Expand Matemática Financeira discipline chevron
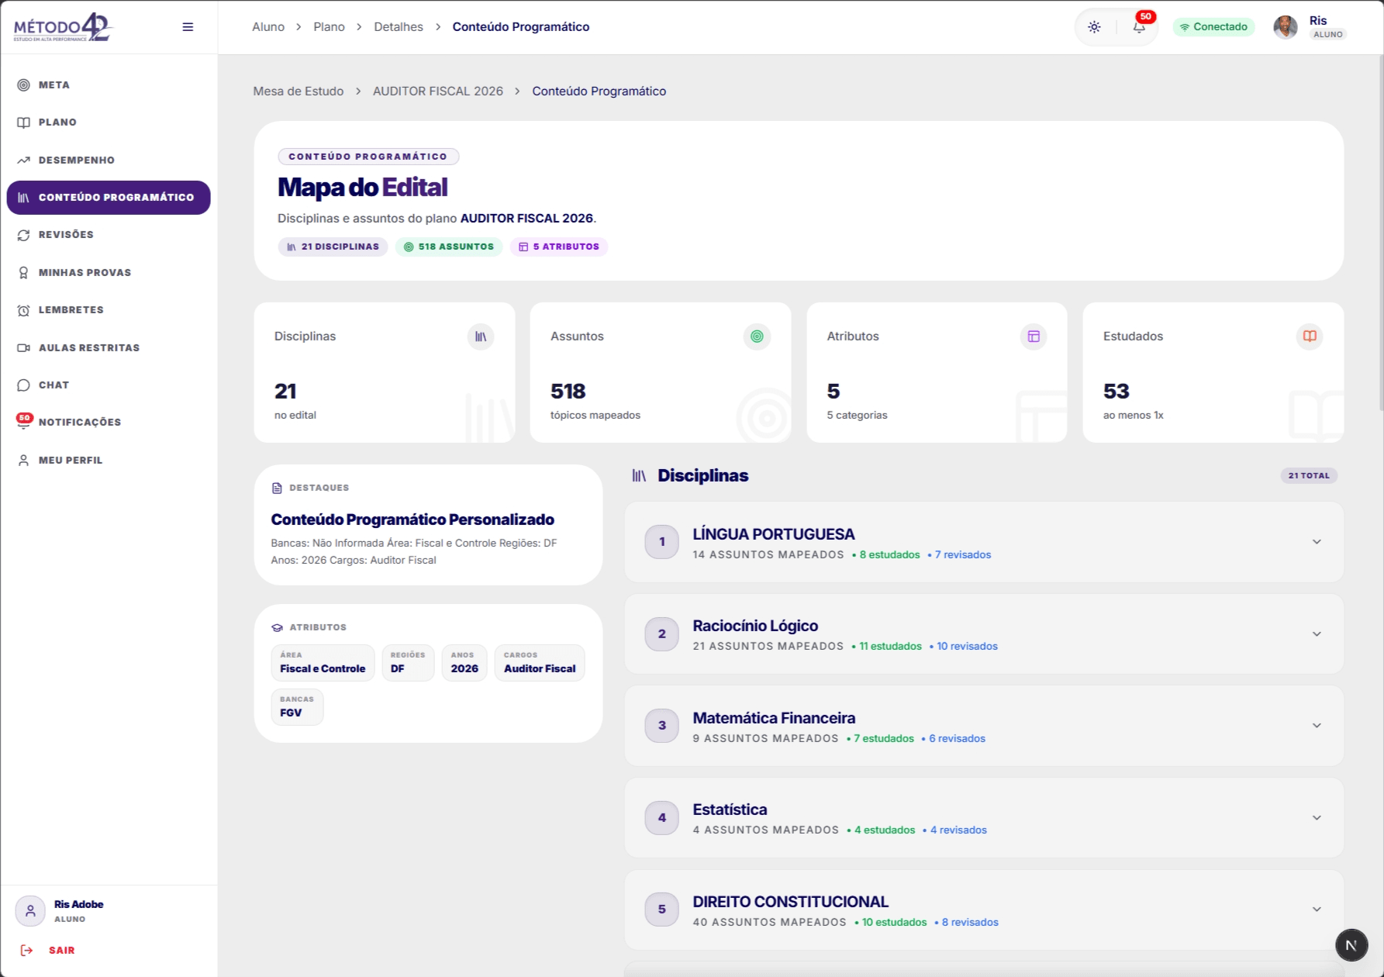This screenshot has height=977, width=1384. pyautogui.click(x=1317, y=726)
